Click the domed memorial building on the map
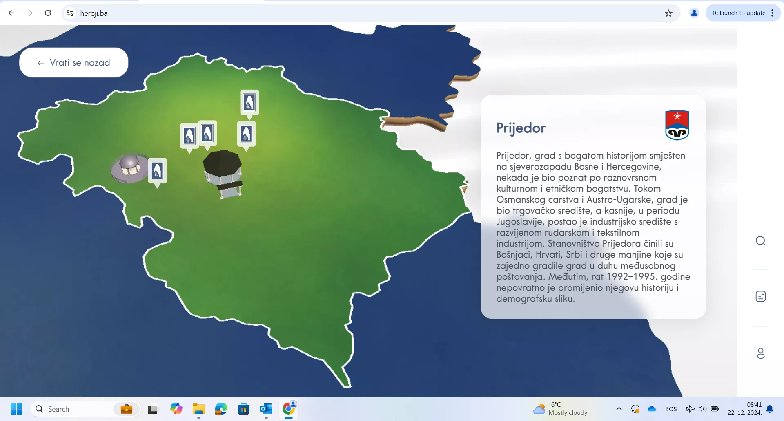This screenshot has width=784, height=421. pyautogui.click(x=129, y=168)
